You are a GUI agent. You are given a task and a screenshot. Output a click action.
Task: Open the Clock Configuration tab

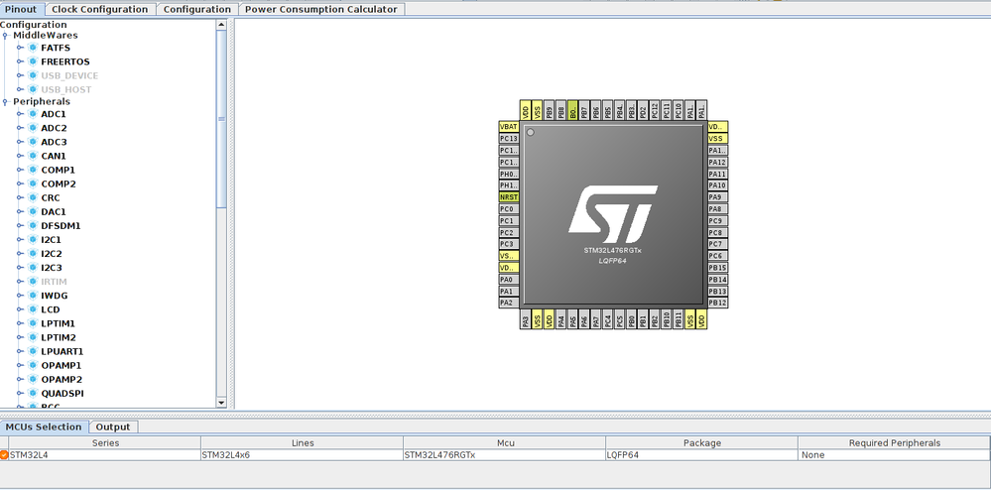(100, 9)
